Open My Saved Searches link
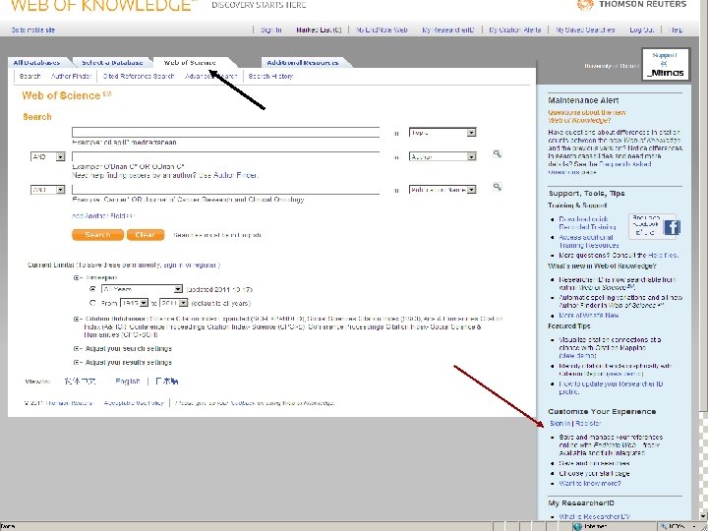Screen dimensions: 708x531 [585, 29]
